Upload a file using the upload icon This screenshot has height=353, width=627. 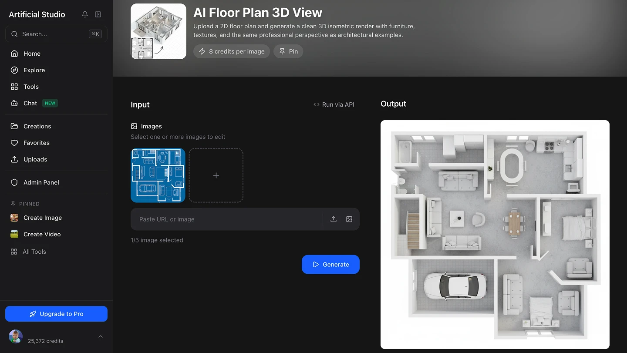[334, 219]
